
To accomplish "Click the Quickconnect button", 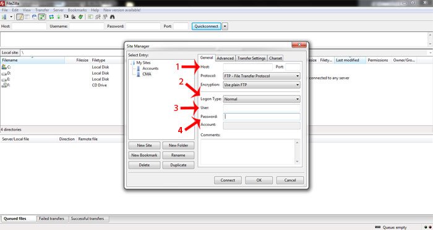I will [206, 27].
